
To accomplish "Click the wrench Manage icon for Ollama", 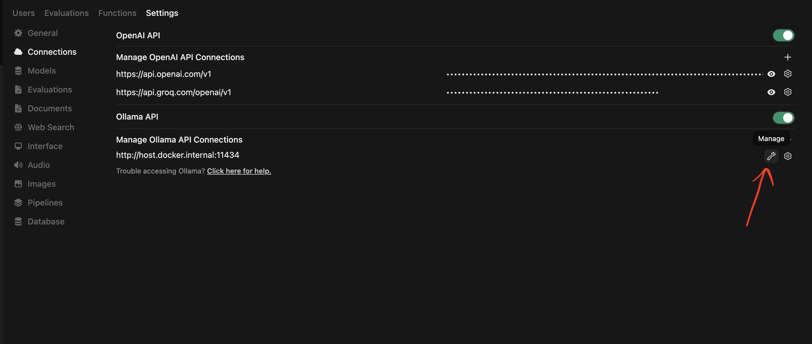I will (x=771, y=156).
